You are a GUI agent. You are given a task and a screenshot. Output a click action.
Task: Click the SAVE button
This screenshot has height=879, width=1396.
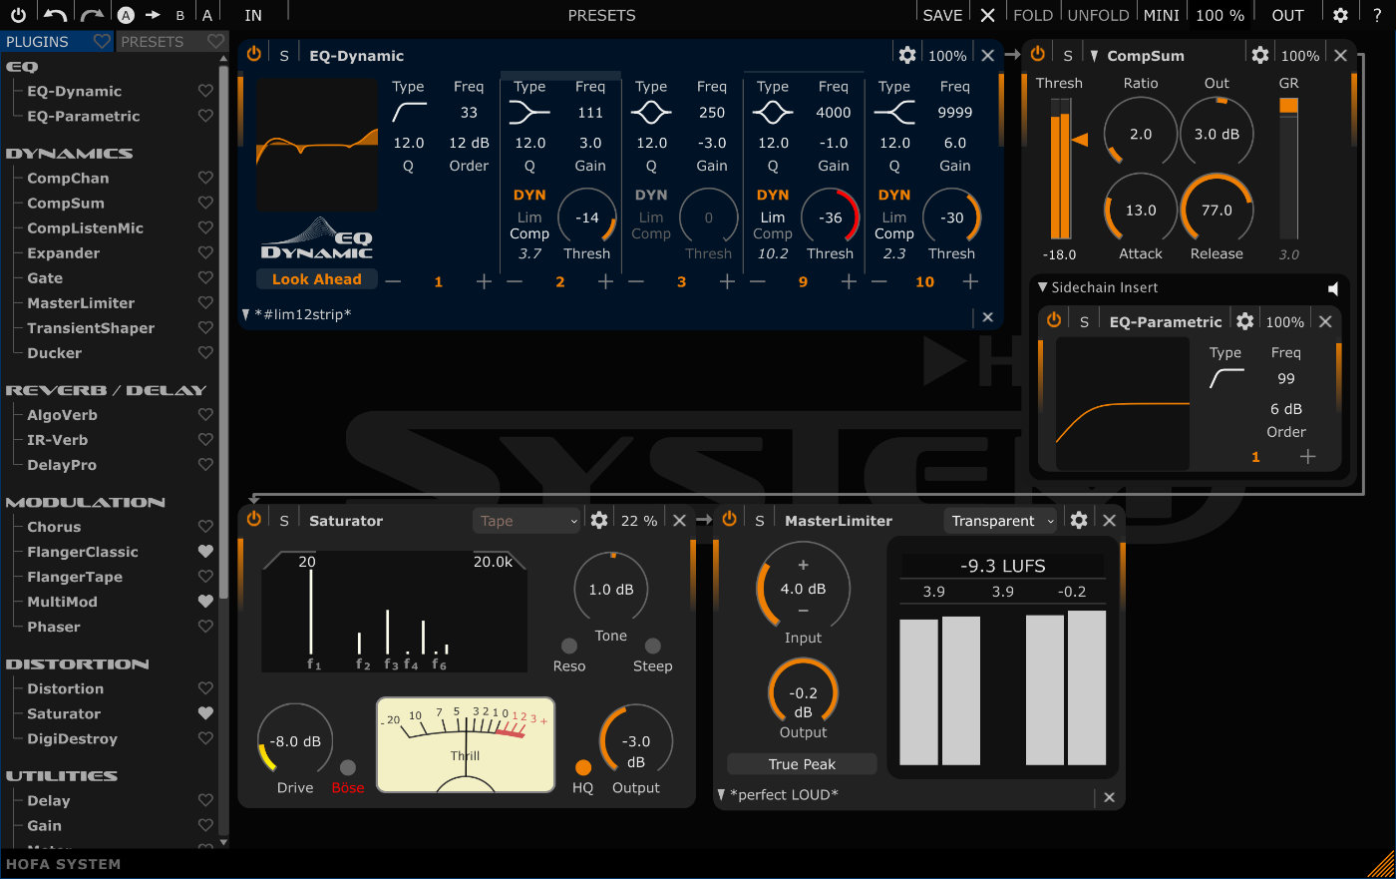[x=941, y=15]
